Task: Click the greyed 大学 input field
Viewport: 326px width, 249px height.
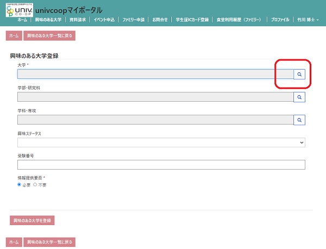Action: [x=155, y=74]
